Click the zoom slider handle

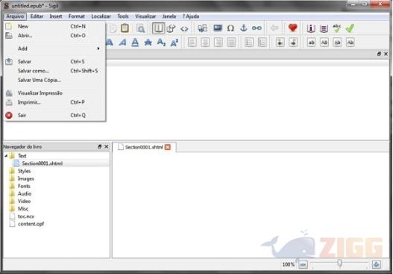[x=339, y=264]
